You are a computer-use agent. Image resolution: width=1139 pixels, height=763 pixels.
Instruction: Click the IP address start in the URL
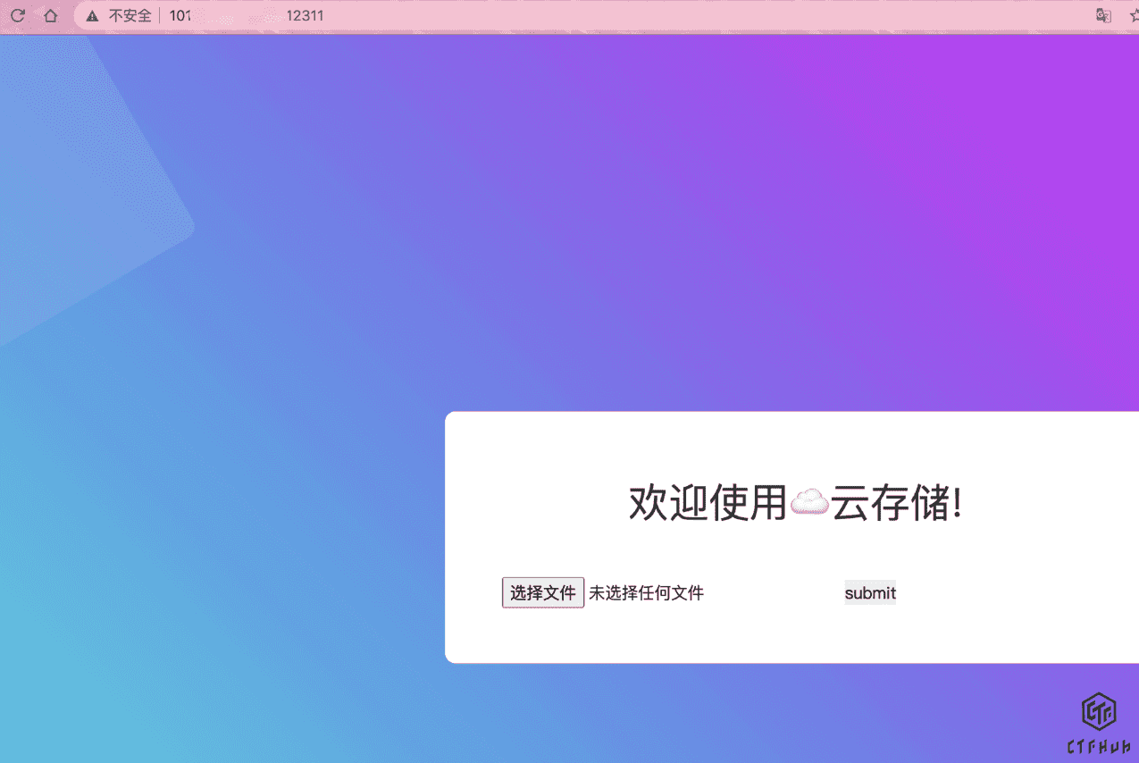click(x=180, y=15)
